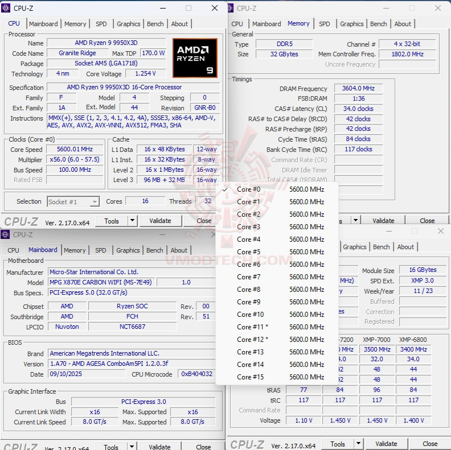This screenshot has height=450, width=451.
Task: Select checked Core #0 in core list
Action: tap(277, 189)
